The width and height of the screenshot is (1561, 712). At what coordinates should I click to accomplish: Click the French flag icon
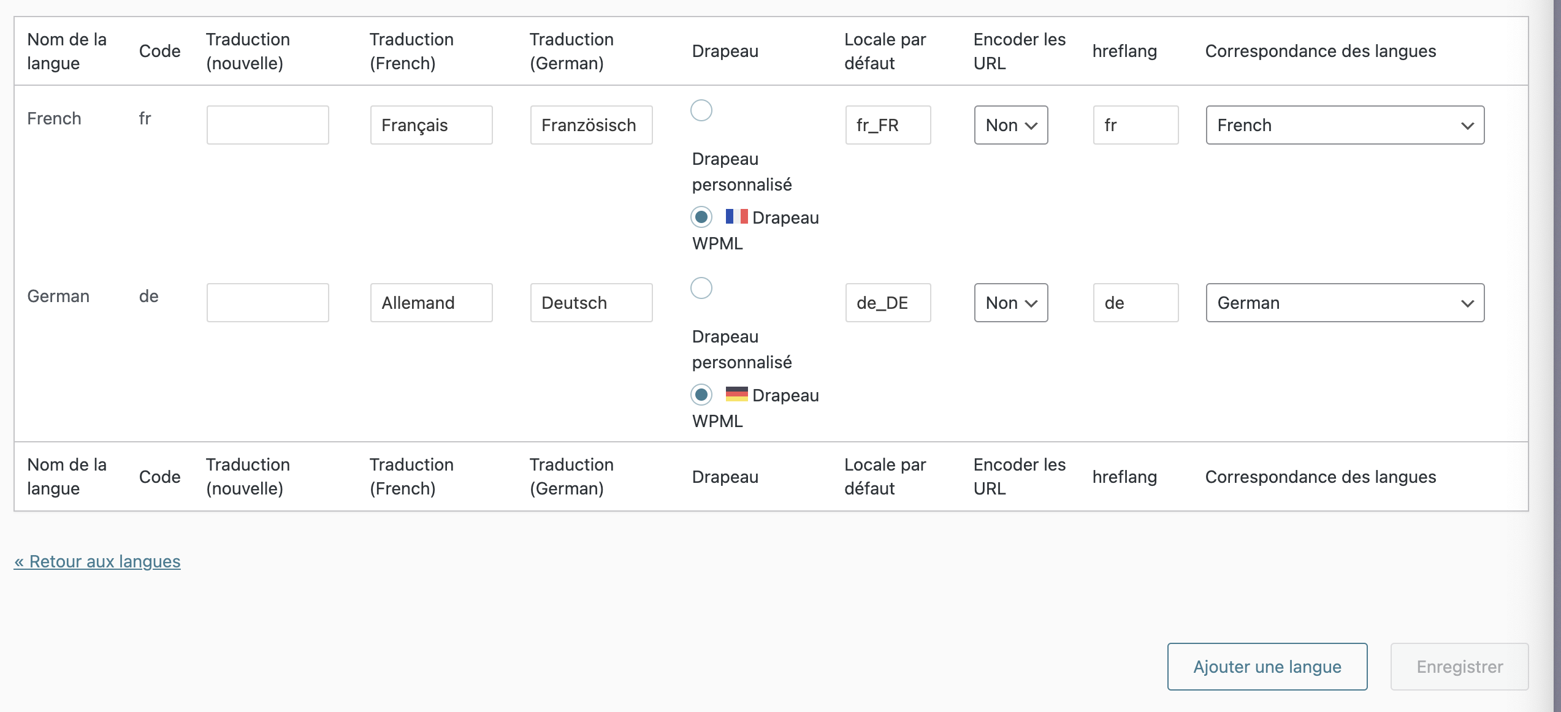point(736,216)
